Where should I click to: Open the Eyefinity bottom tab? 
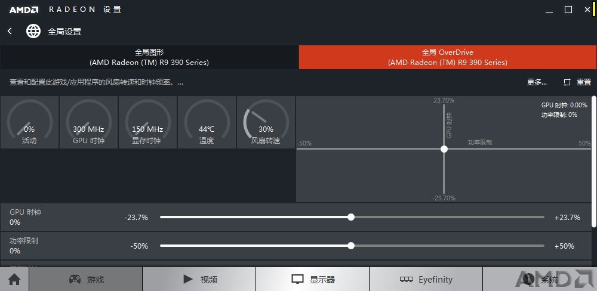(x=426, y=280)
